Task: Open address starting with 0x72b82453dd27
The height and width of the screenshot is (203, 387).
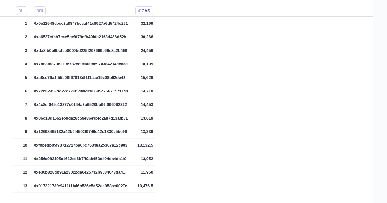Action: (x=81, y=91)
